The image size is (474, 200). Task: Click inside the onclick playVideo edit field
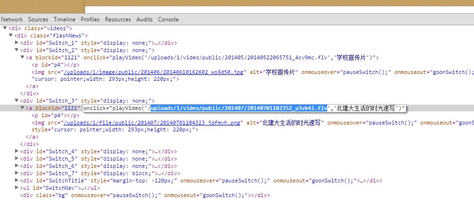(x=244, y=108)
